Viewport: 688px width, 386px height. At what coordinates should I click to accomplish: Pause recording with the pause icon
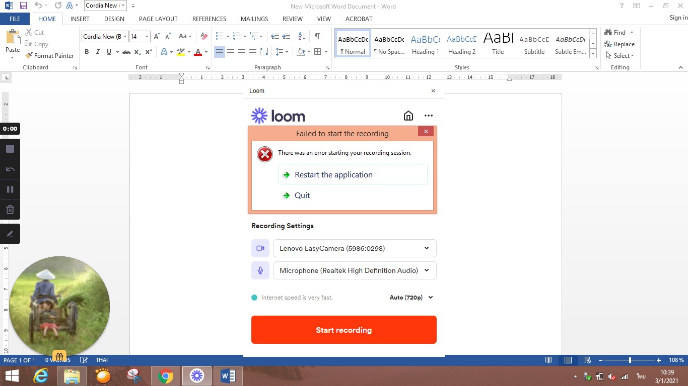10,189
